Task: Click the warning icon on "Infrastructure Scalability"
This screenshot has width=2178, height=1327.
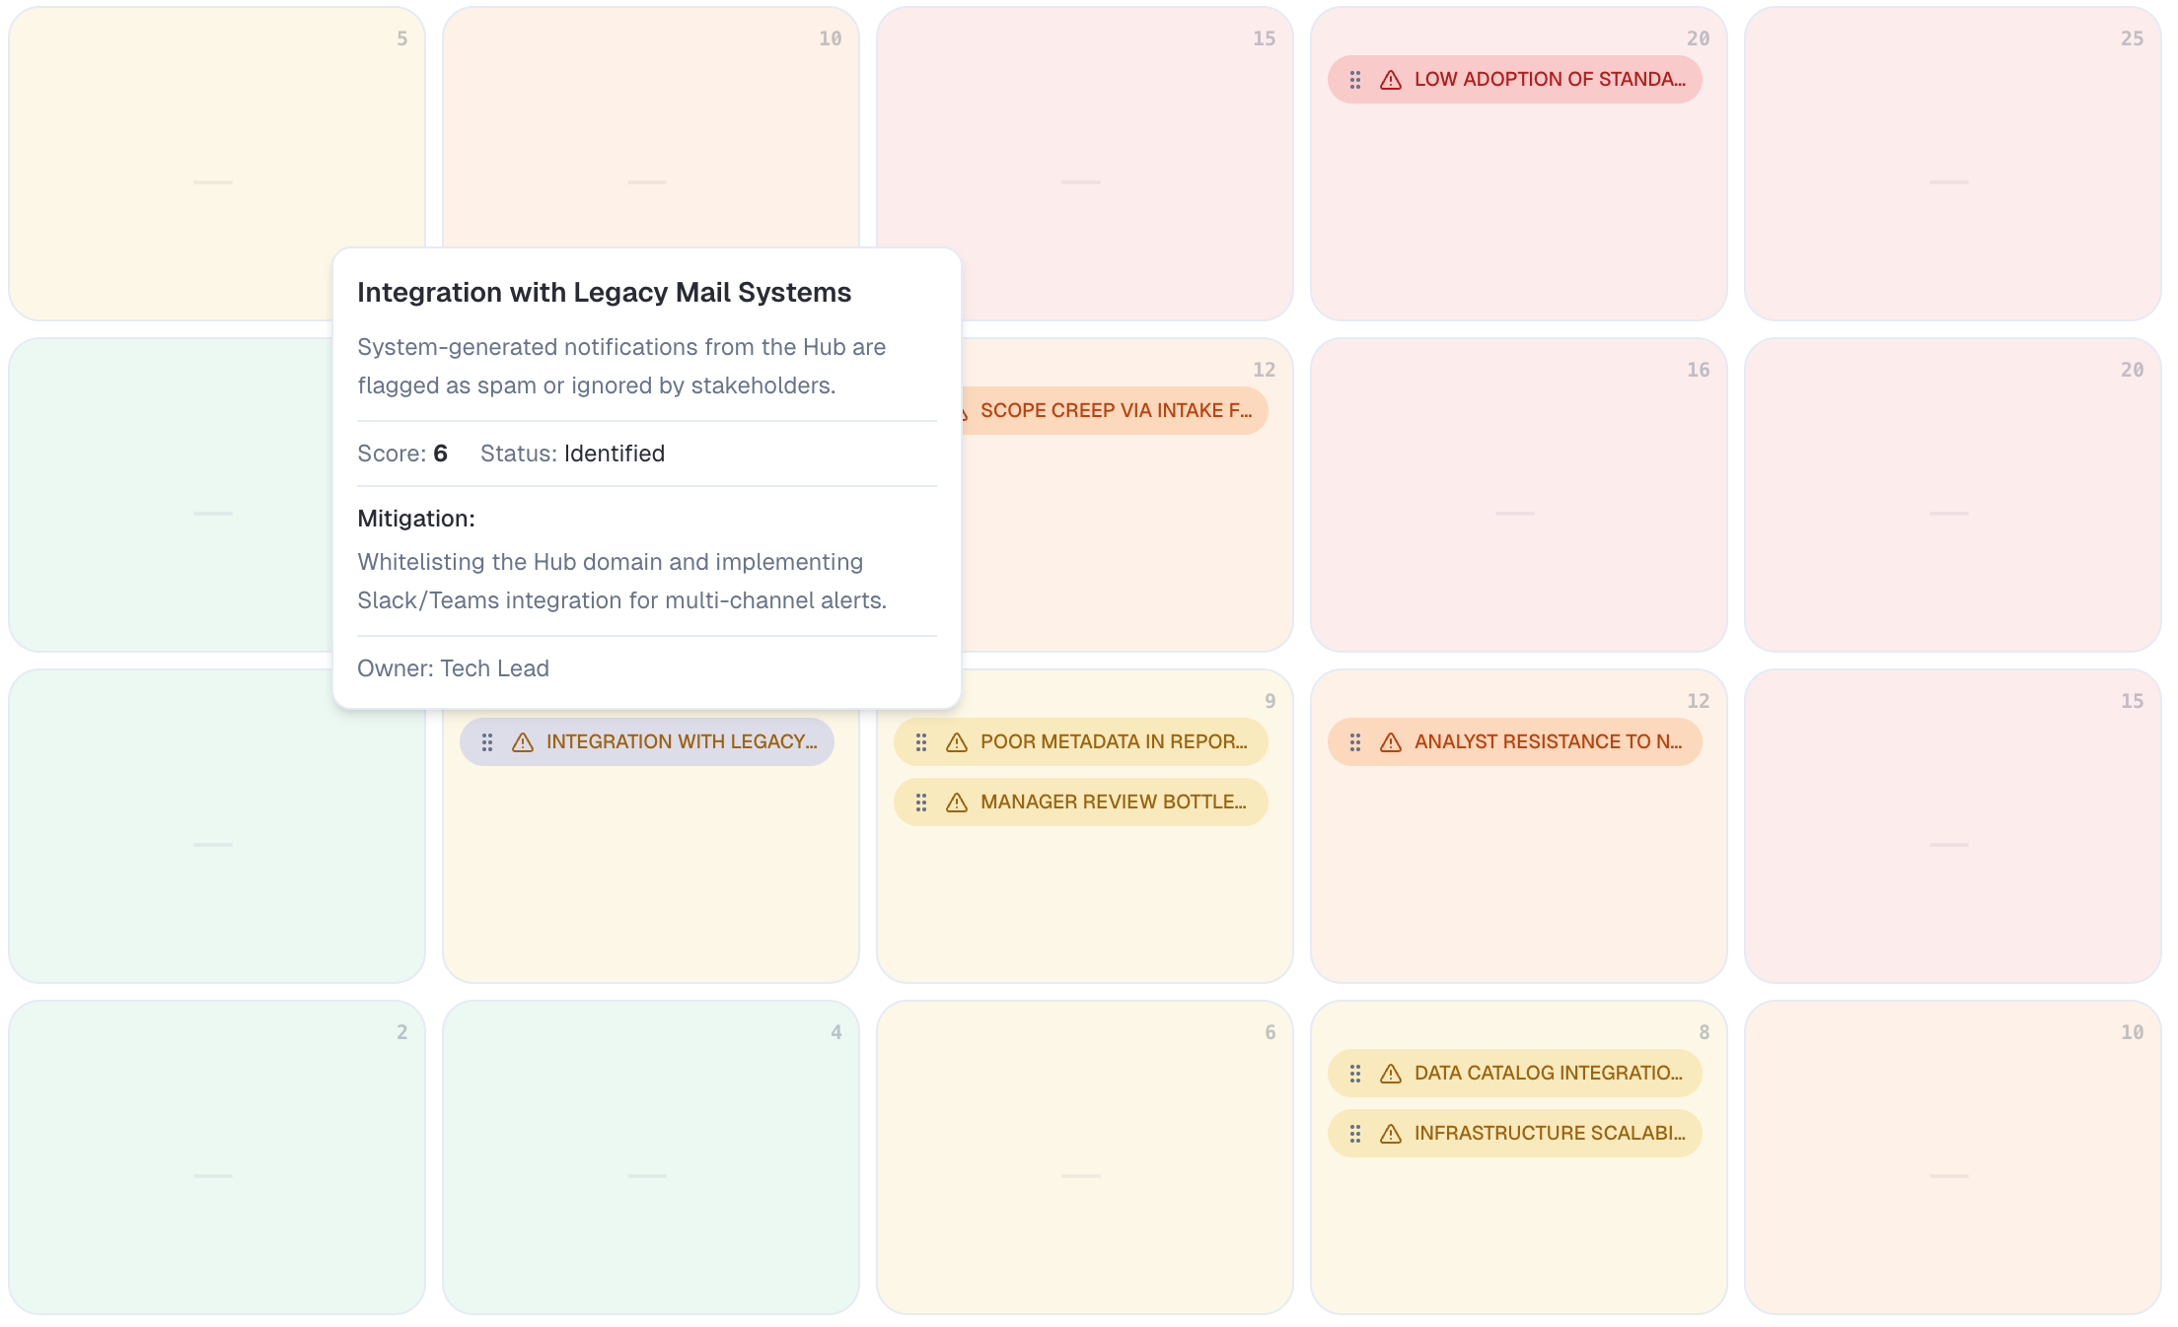Action: (1391, 1132)
